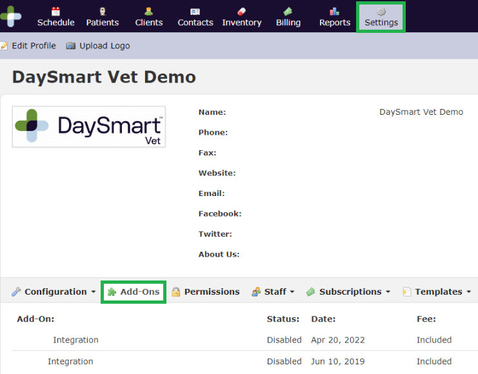Open the Permissions tab
The width and height of the screenshot is (478, 374).
click(x=205, y=292)
